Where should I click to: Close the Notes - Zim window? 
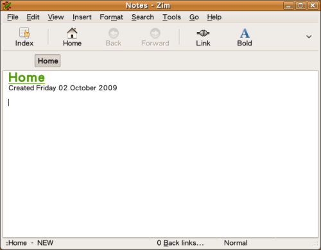(313, 5)
